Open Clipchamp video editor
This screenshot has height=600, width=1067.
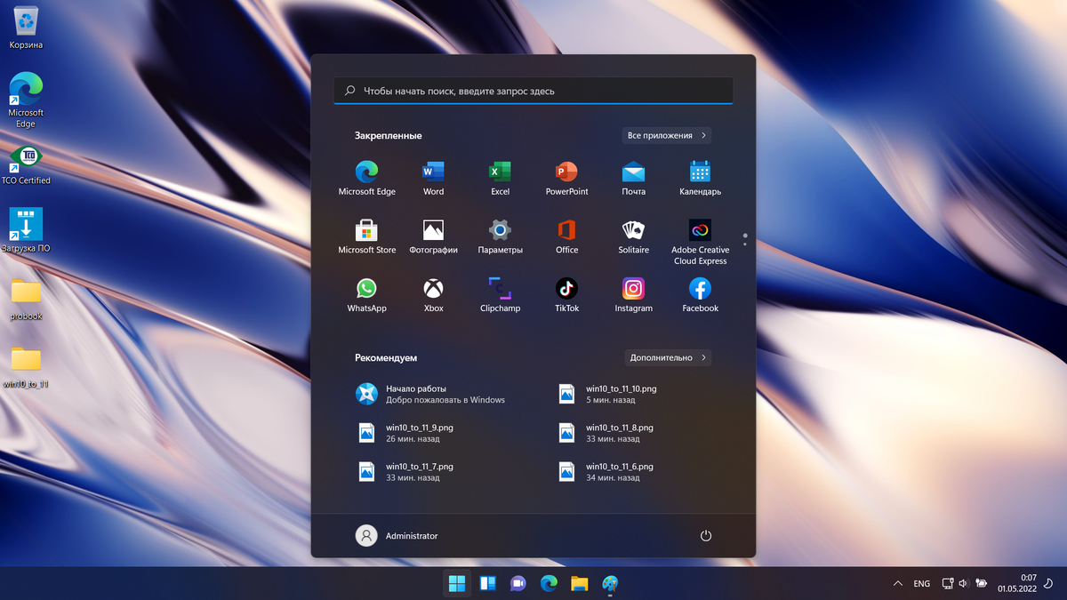(x=500, y=295)
